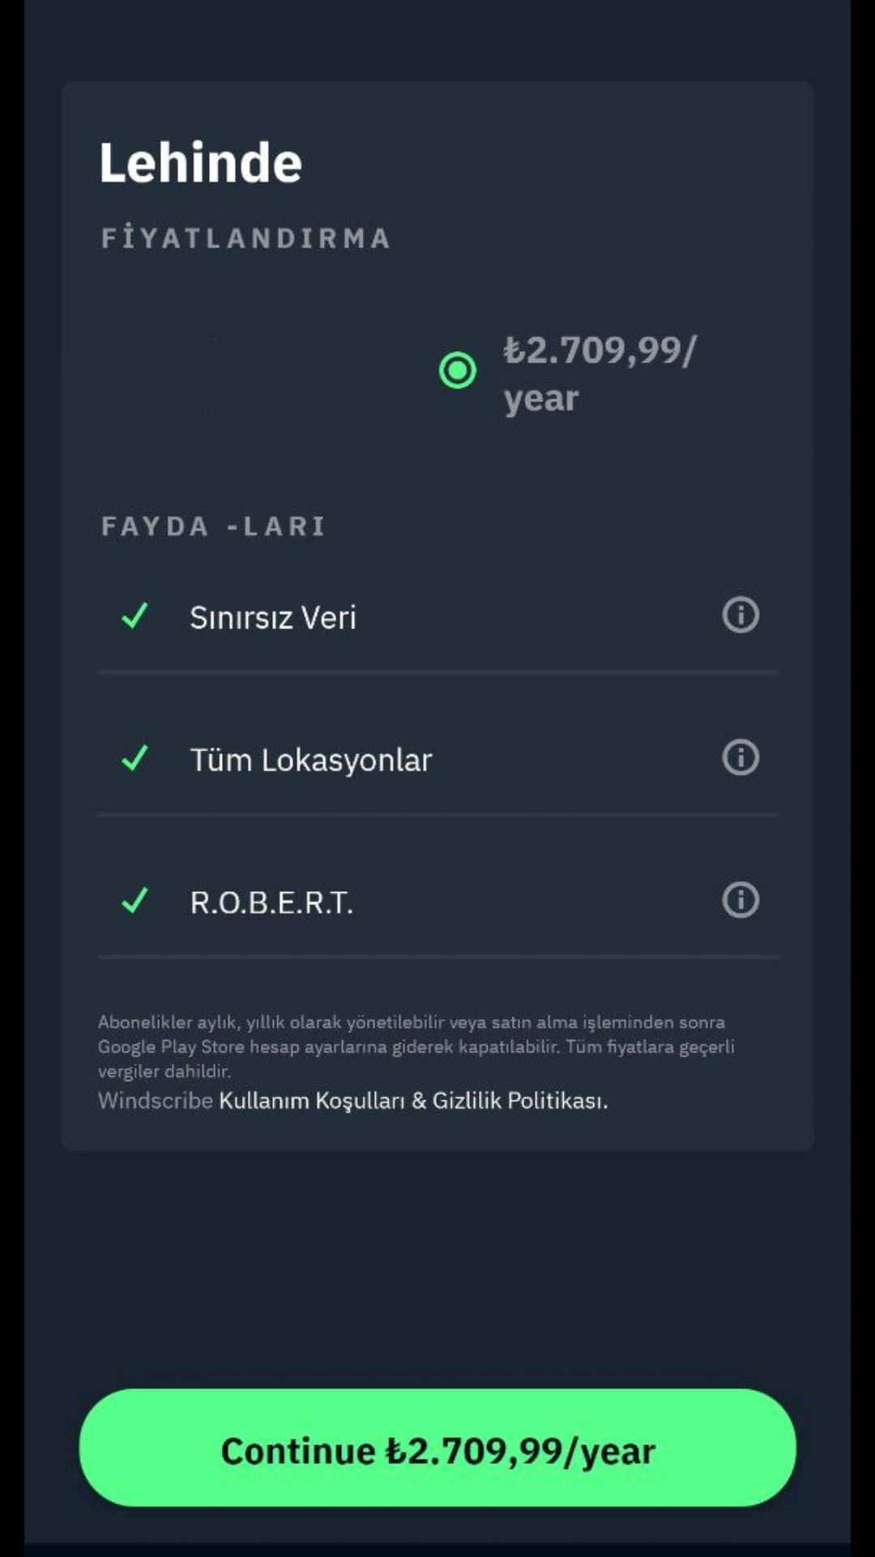
Task: Tap the green check before R.O.B.E.R.T.
Action: 134,900
